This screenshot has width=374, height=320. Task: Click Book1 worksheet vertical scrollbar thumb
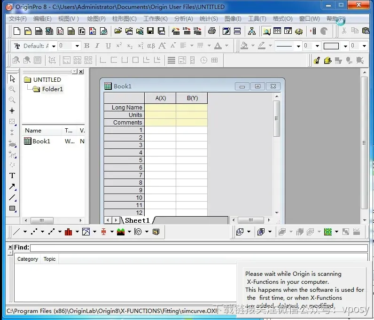(x=276, y=118)
